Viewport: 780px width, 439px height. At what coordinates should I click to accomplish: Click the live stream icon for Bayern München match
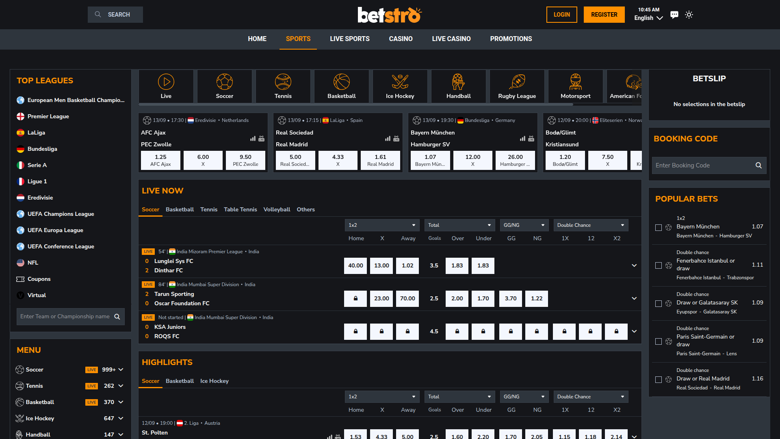[x=531, y=139]
